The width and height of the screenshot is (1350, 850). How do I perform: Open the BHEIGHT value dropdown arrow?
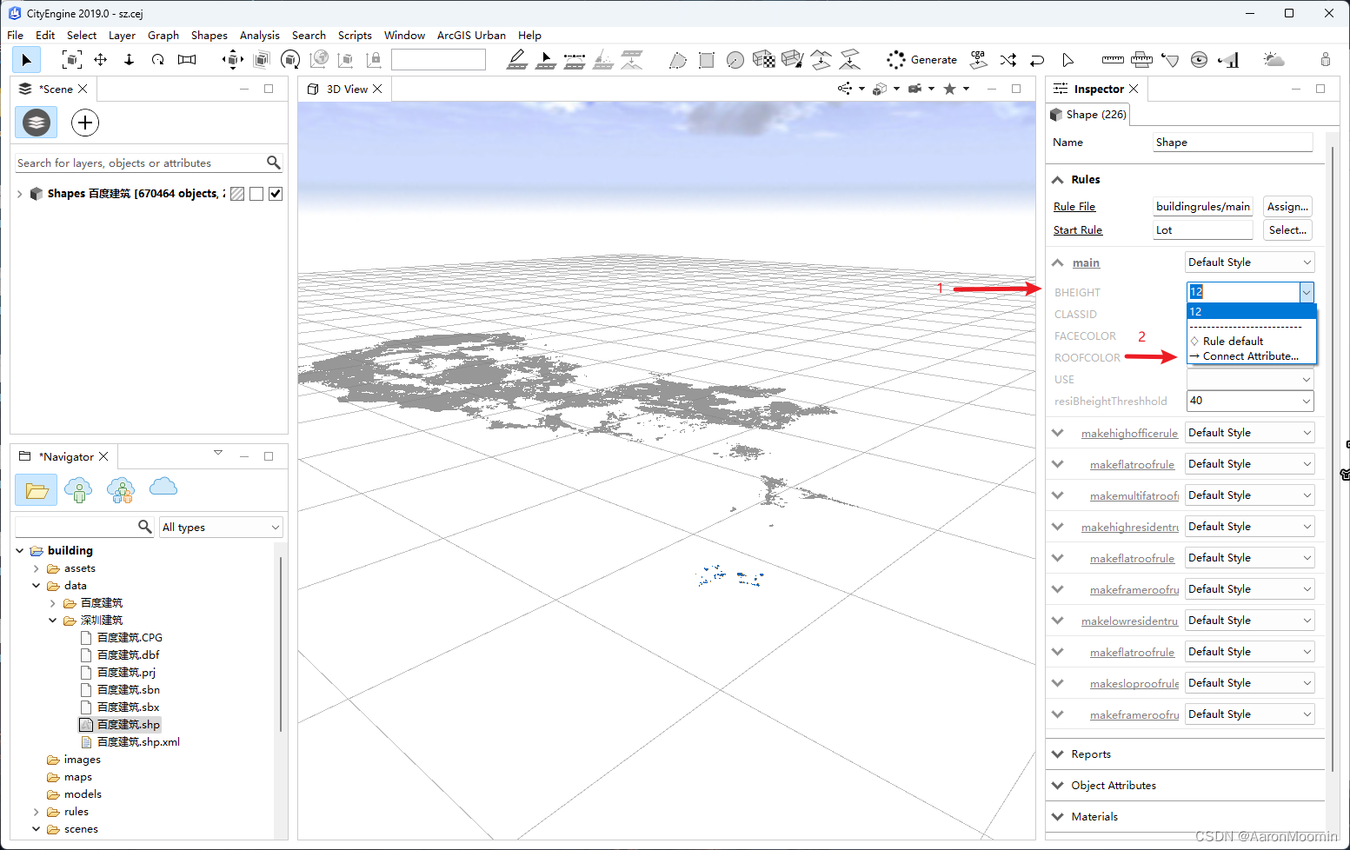pyautogui.click(x=1307, y=292)
